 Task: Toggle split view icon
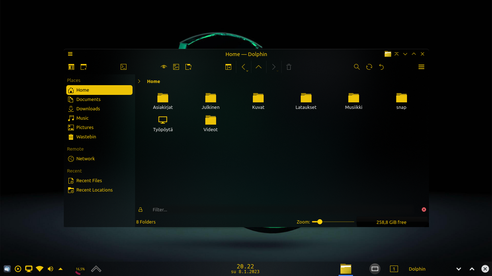(228, 67)
